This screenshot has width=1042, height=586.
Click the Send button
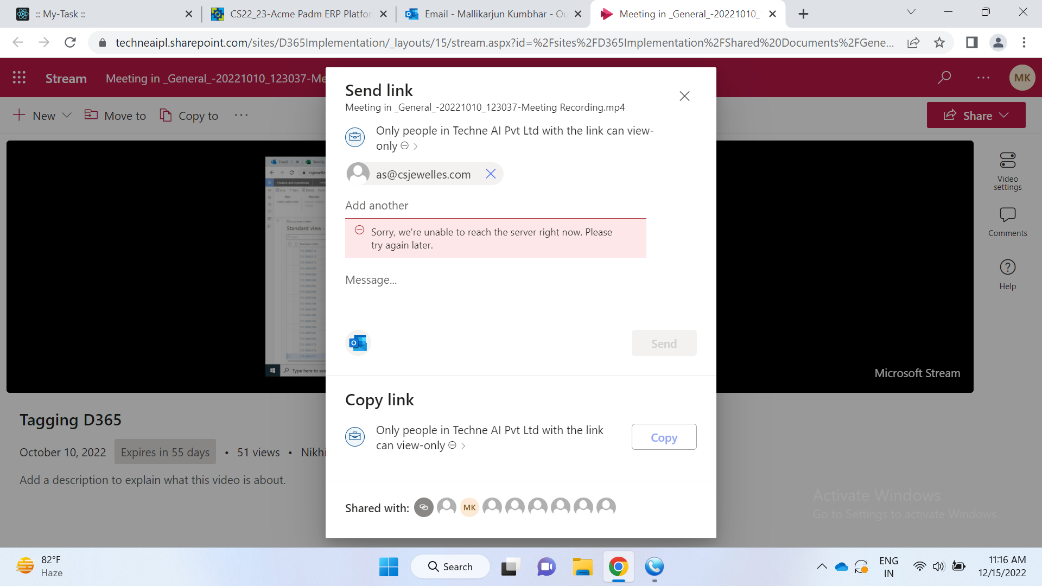click(x=664, y=343)
